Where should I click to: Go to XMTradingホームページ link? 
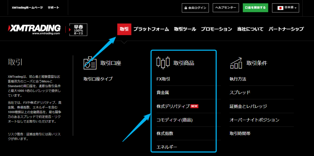(x=27, y=7)
